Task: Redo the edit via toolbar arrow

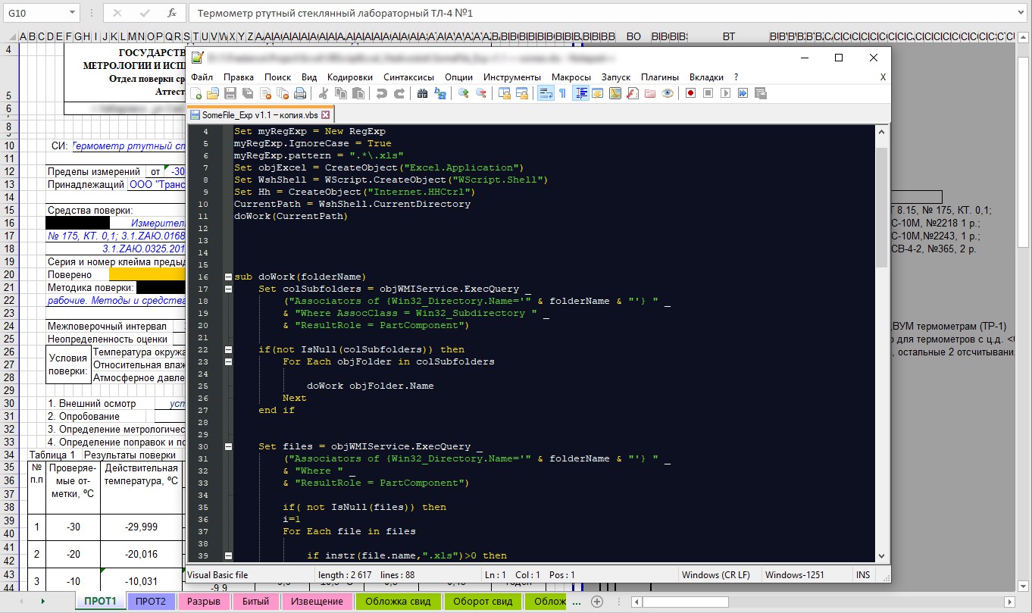Action: 399,93
